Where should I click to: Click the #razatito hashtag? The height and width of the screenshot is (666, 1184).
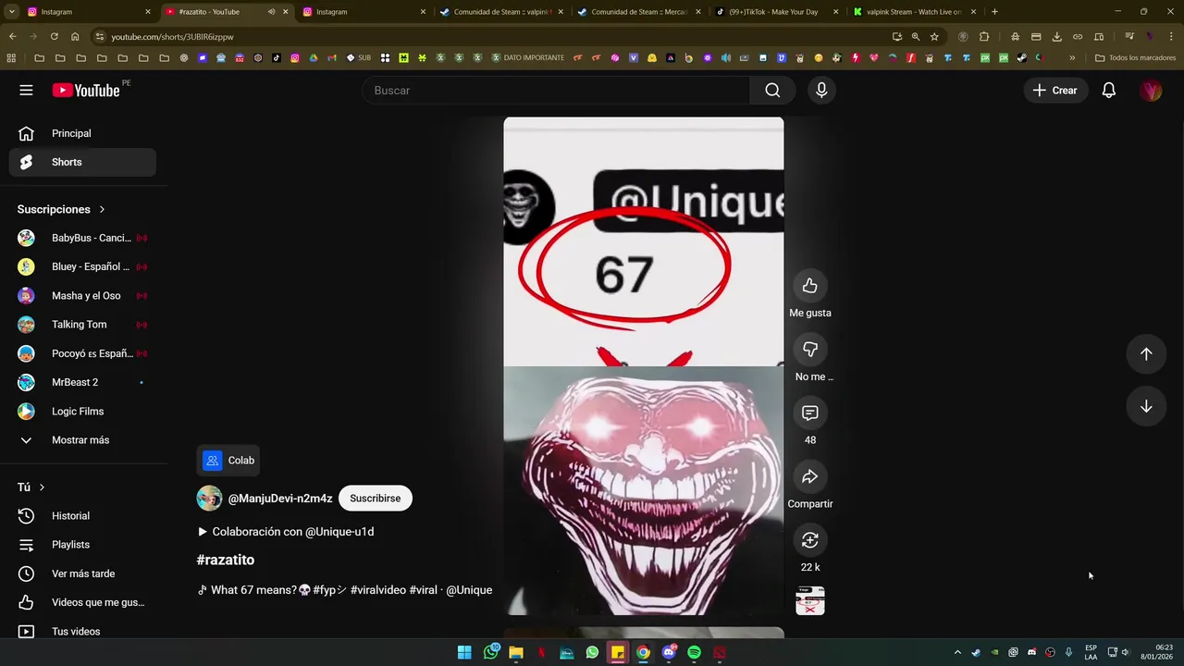coord(226,560)
